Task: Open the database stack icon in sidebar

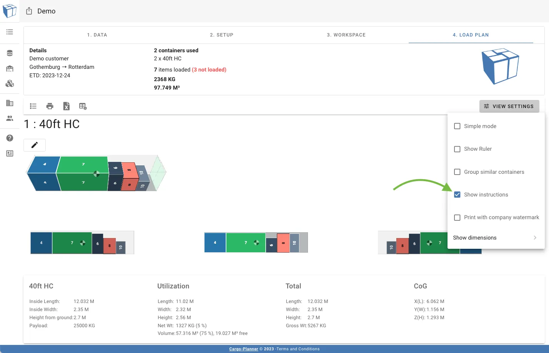Action: coord(10,53)
